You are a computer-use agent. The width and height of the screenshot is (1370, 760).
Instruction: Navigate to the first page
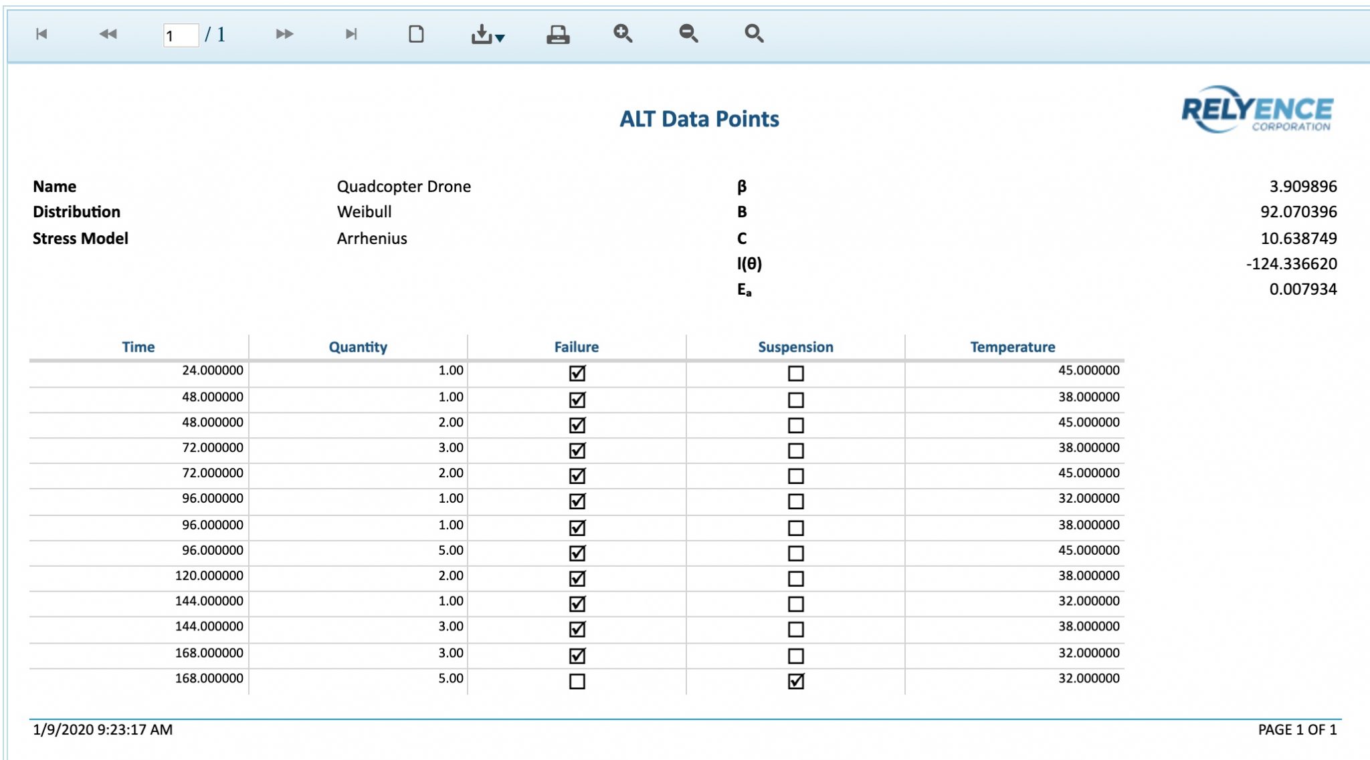coord(41,34)
